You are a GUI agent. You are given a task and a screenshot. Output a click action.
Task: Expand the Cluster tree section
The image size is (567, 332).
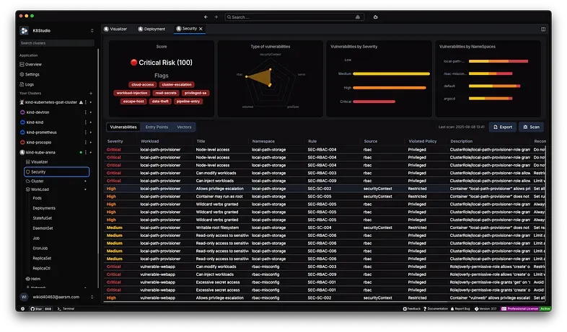86,181
